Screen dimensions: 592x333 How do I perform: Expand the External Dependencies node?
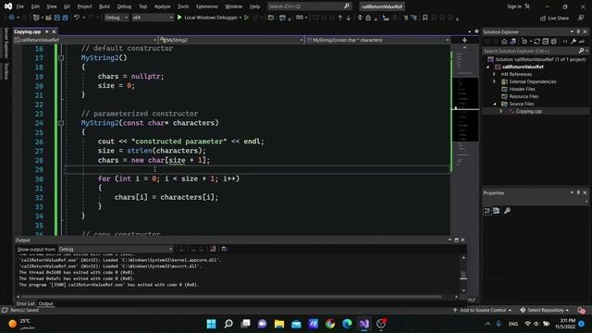click(494, 81)
